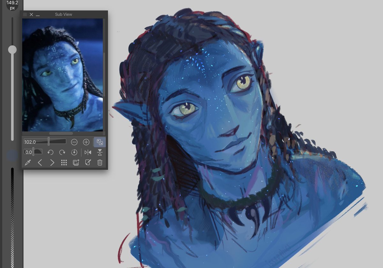Open the Sub View panel hamburger menu

pyautogui.click(x=25, y=14)
